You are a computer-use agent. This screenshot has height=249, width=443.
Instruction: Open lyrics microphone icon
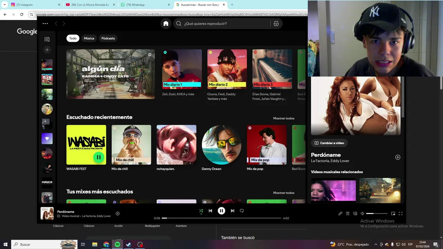(340, 214)
